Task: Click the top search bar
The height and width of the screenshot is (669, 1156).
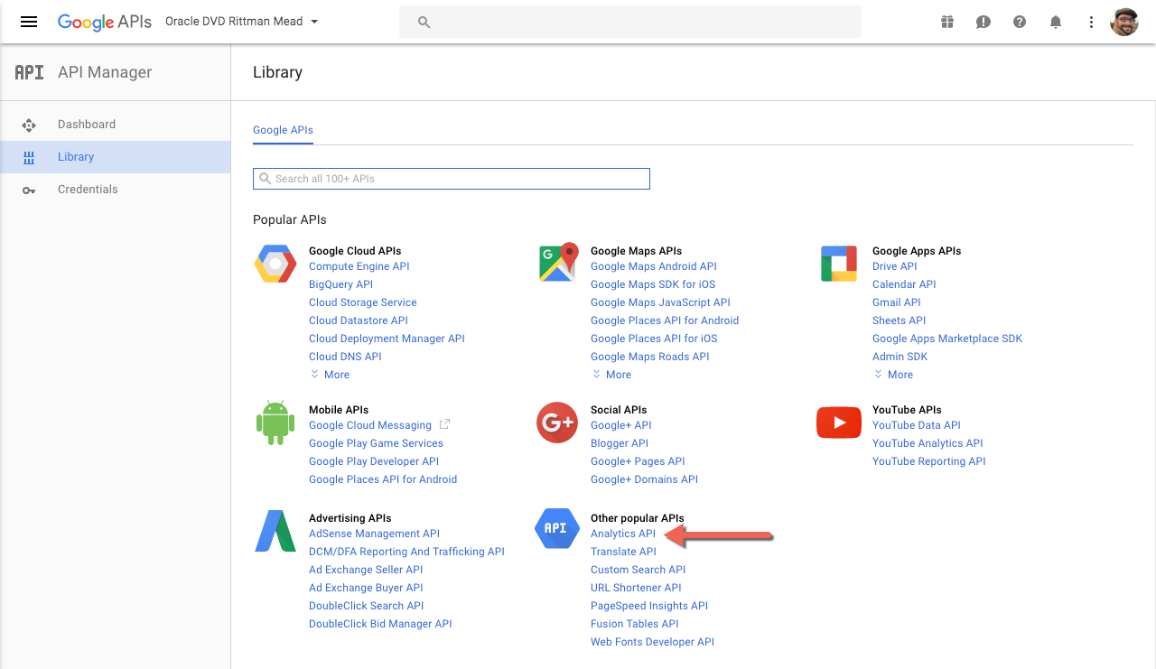Action: pyautogui.click(x=630, y=22)
